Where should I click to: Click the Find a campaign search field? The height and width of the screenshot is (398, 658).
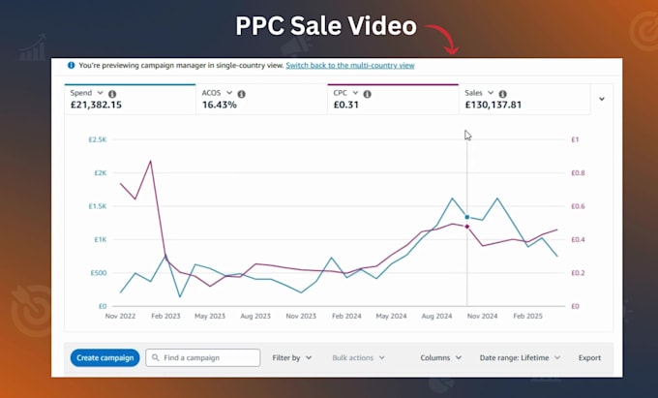(x=202, y=357)
